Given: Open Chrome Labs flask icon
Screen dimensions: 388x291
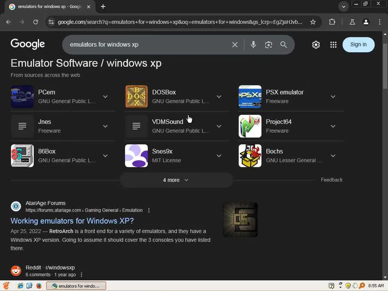Looking at the screenshot, I should tap(352, 22).
